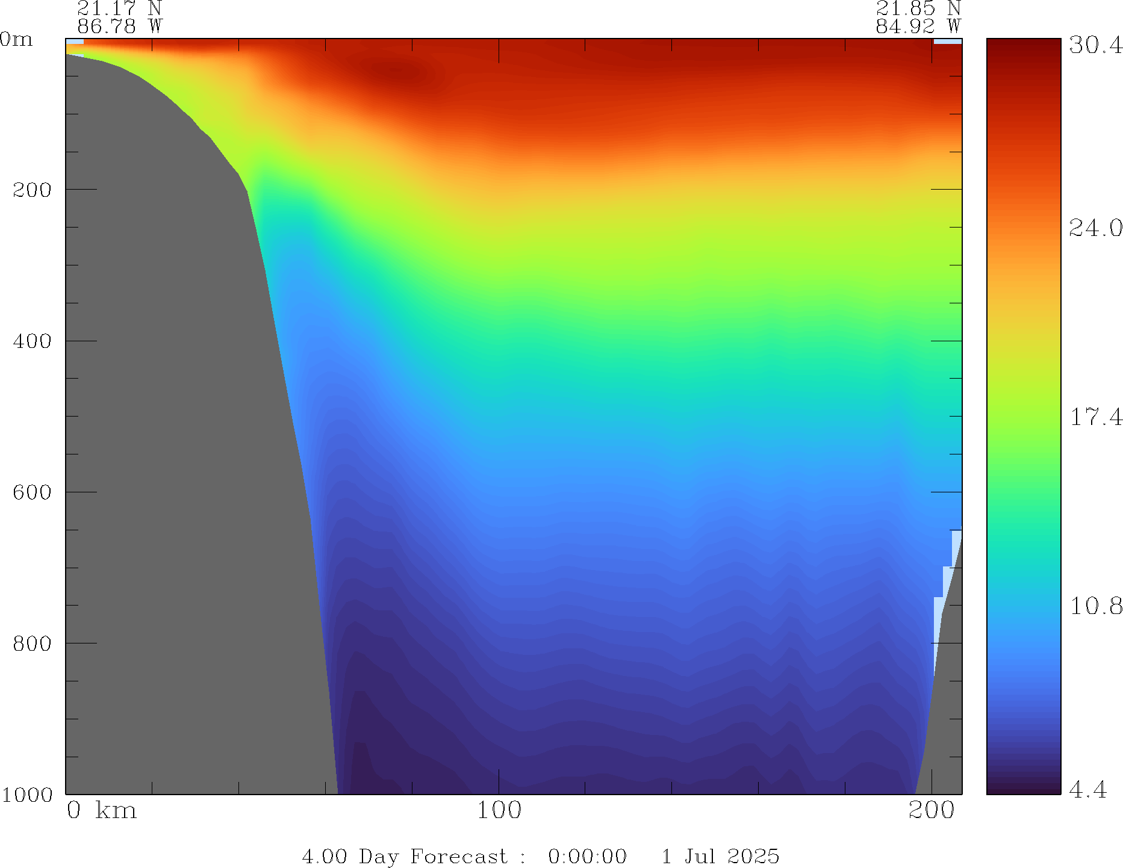Click the 600 depth axis label
The height and width of the screenshot is (868, 1123).
33,492
